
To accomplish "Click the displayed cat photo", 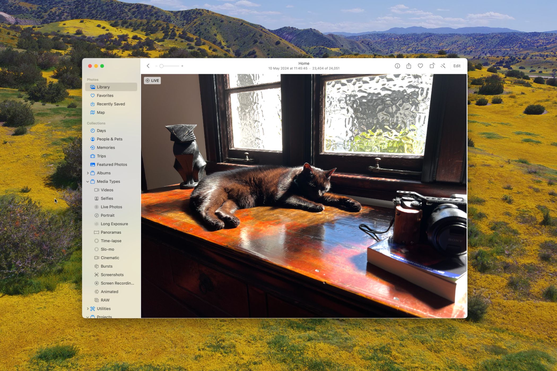I will [x=303, y=196].
